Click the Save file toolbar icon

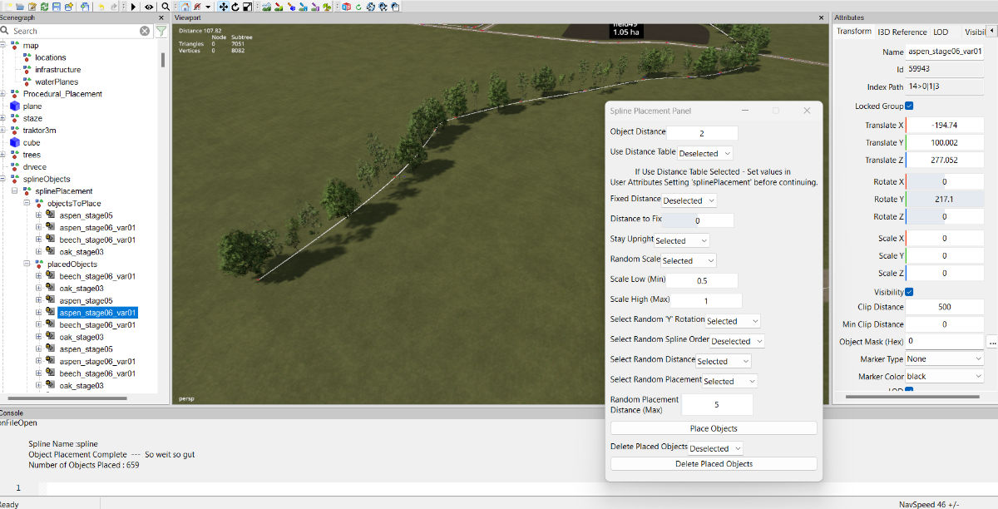(x=56, y=6)
